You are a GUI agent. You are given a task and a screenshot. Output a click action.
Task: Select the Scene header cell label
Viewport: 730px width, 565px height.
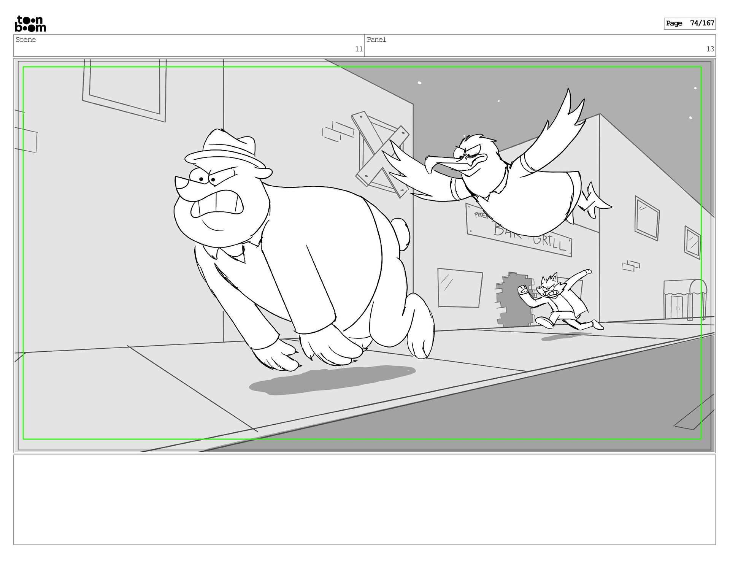[26, 40]
